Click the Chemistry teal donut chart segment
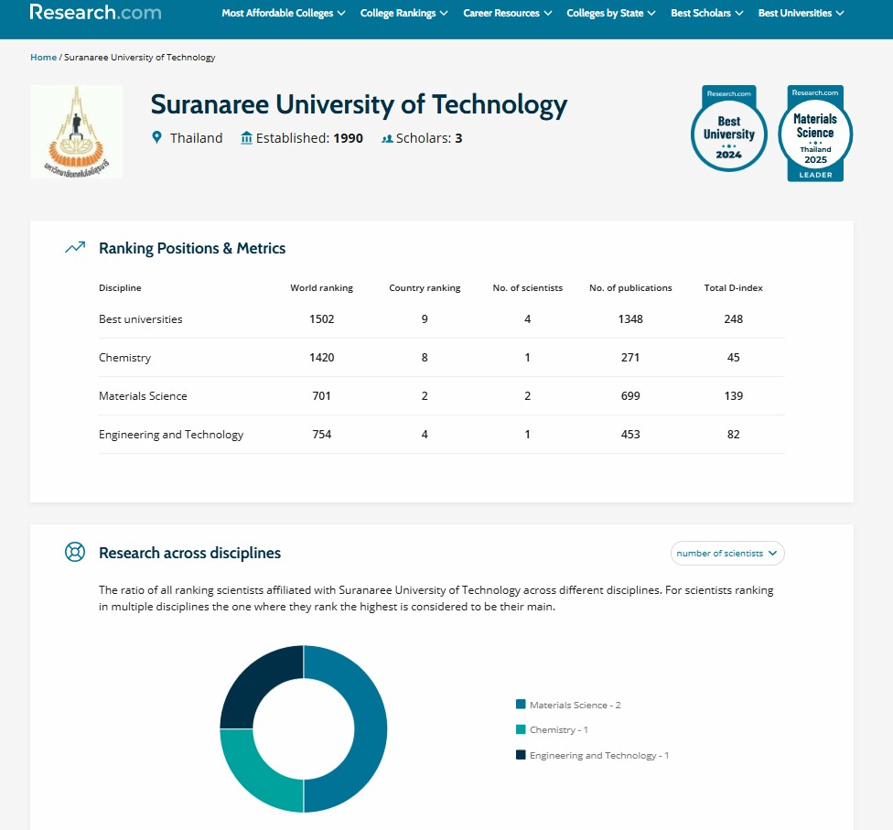 tap(257, 776)
